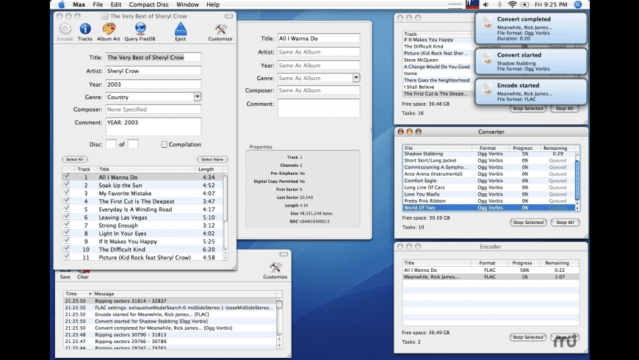Eject the disc using Eject icon
Screen dimensions: 639x360
click(181, 29)
